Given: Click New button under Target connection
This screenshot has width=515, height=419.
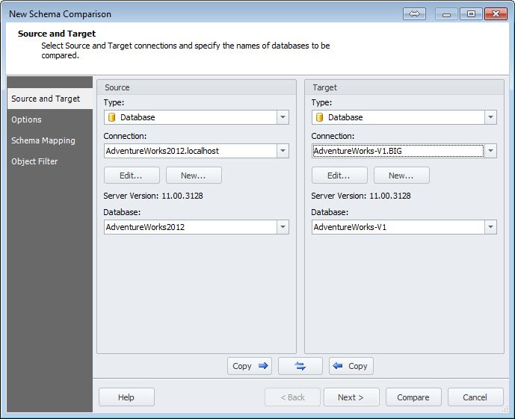Looking at the screenshot, I should 401,176.
